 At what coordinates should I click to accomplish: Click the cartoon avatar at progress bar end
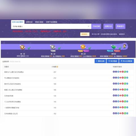tap(125, 46)
